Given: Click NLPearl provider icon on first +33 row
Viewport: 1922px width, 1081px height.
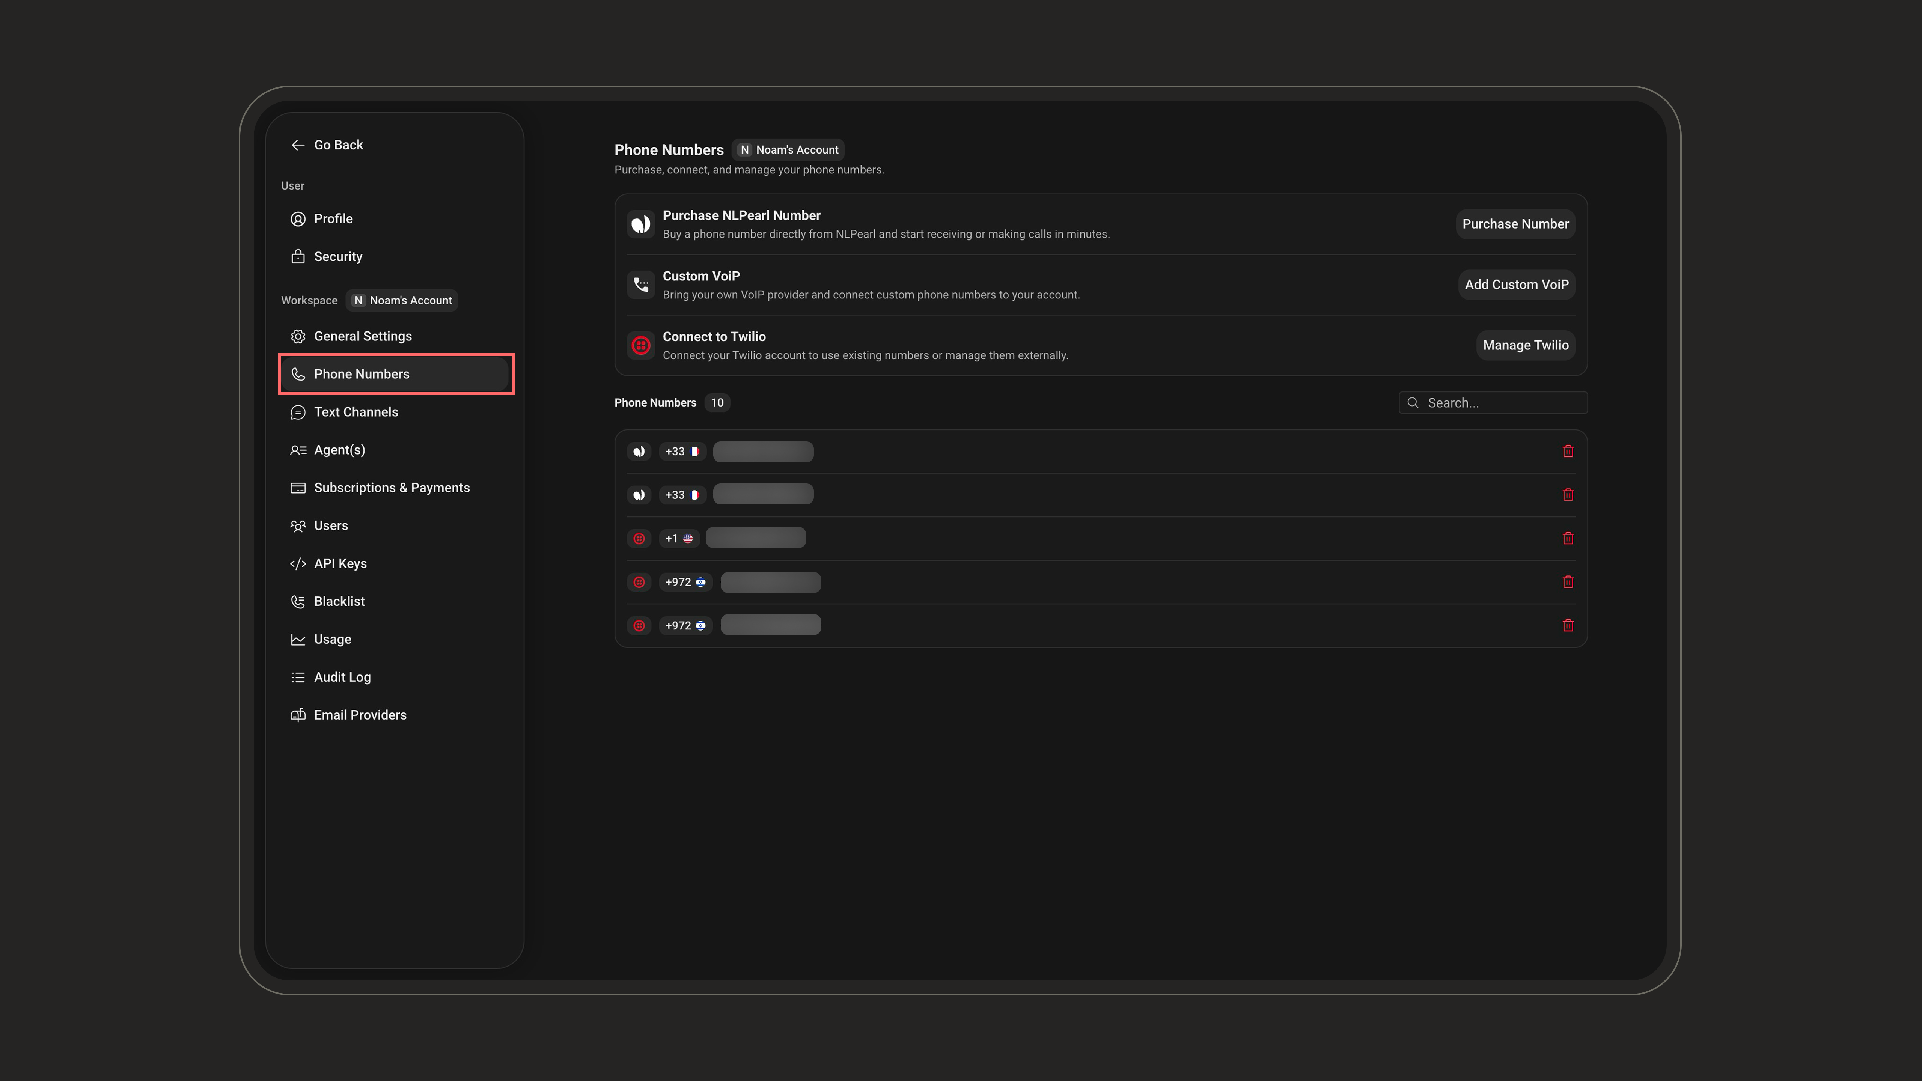Looking at the screenshot, I should click(x=639, y=451).
